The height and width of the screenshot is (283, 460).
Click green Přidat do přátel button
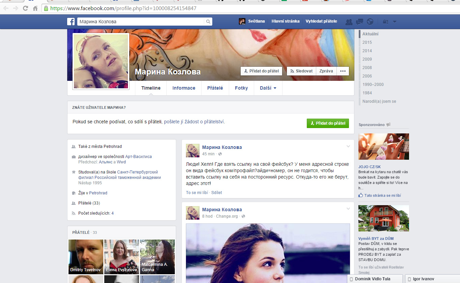[328, 123]
